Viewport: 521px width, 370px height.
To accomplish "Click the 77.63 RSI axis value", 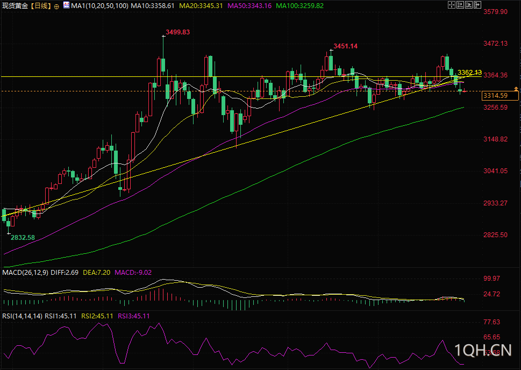I will 491,322.
